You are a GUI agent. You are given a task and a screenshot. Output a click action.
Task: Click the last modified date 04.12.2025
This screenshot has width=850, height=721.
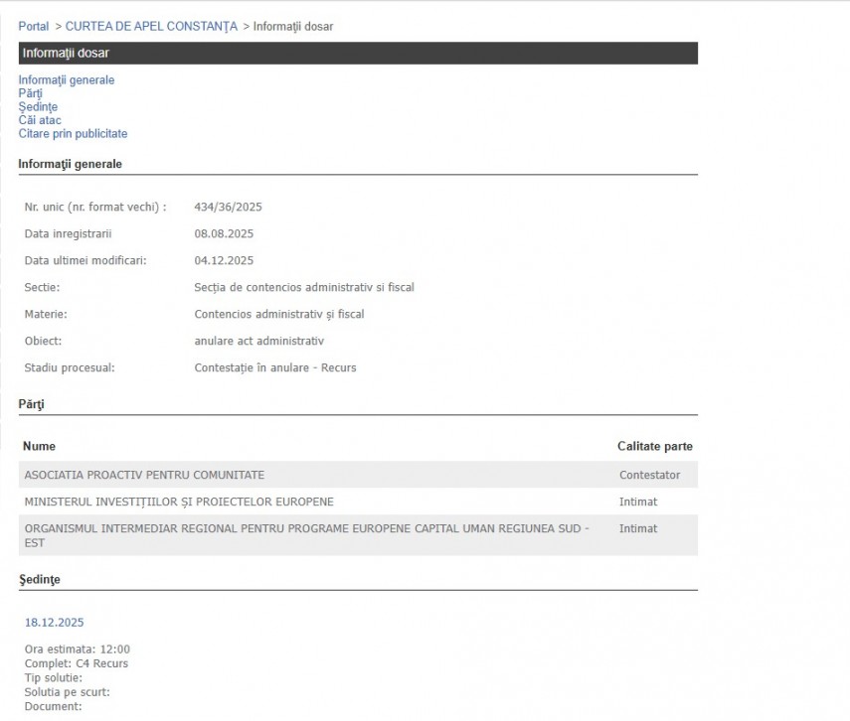tap(224, 260)
